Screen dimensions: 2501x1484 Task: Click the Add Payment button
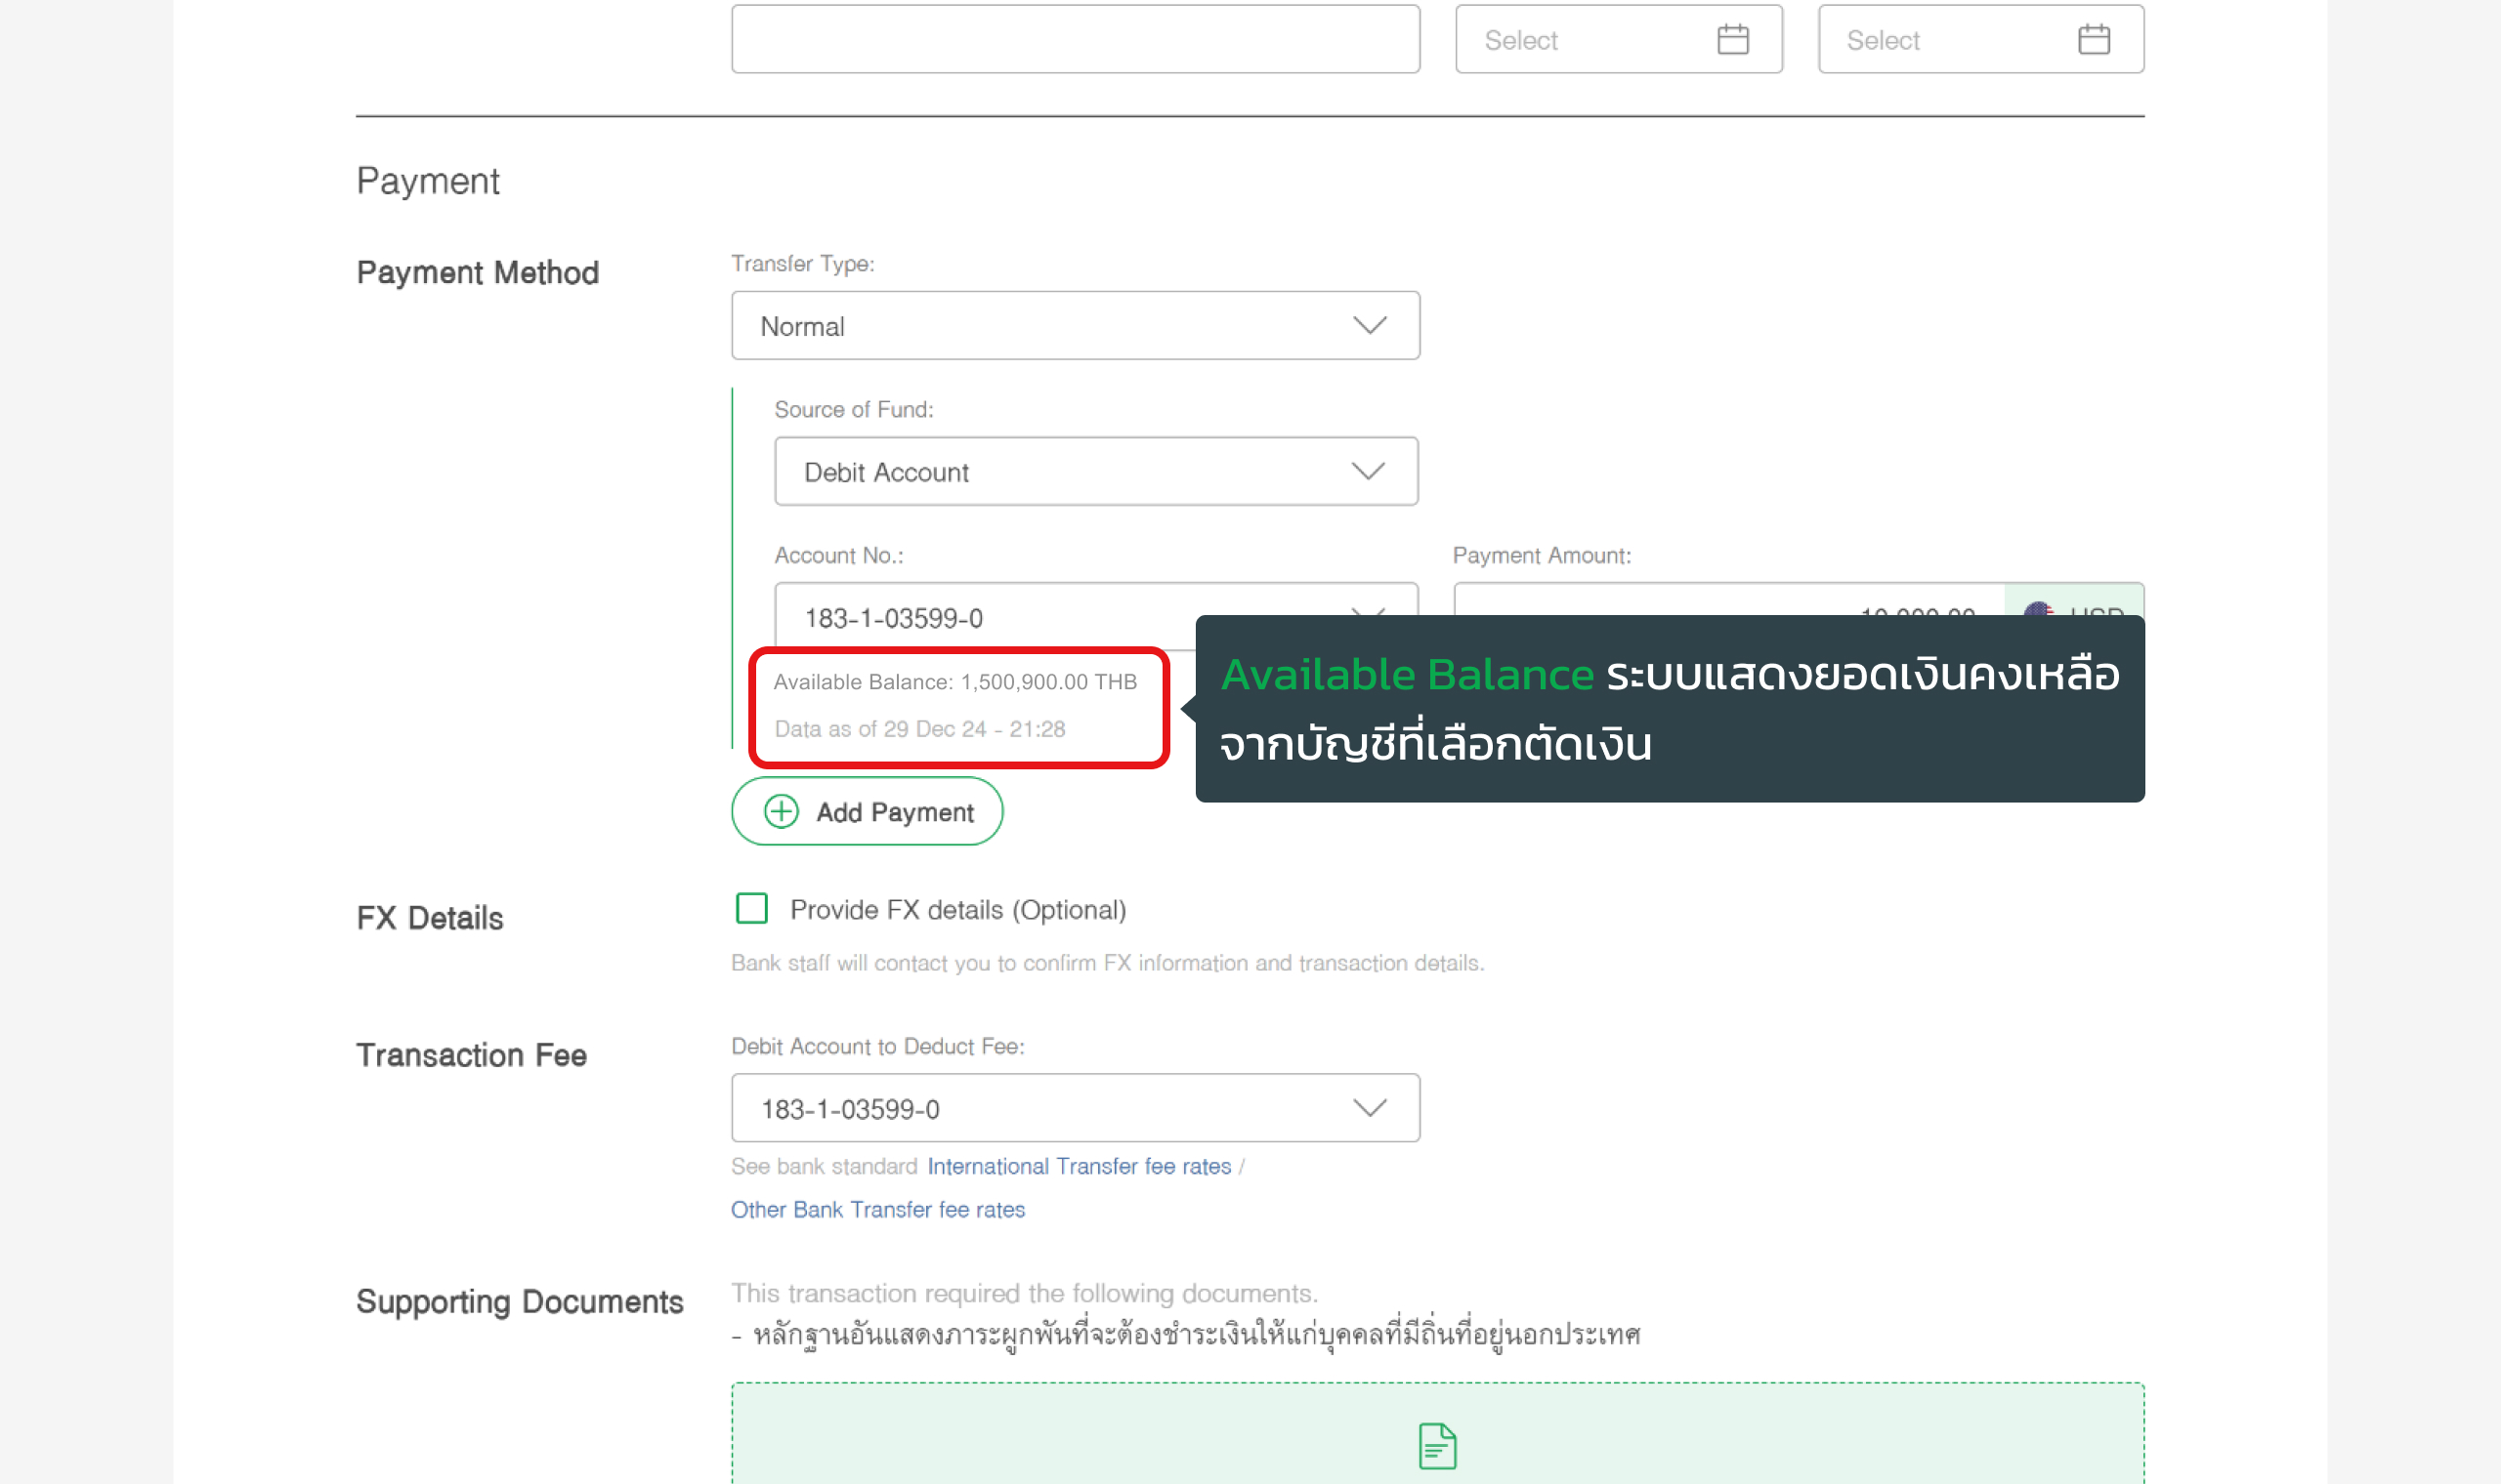[x=868, y=811]
